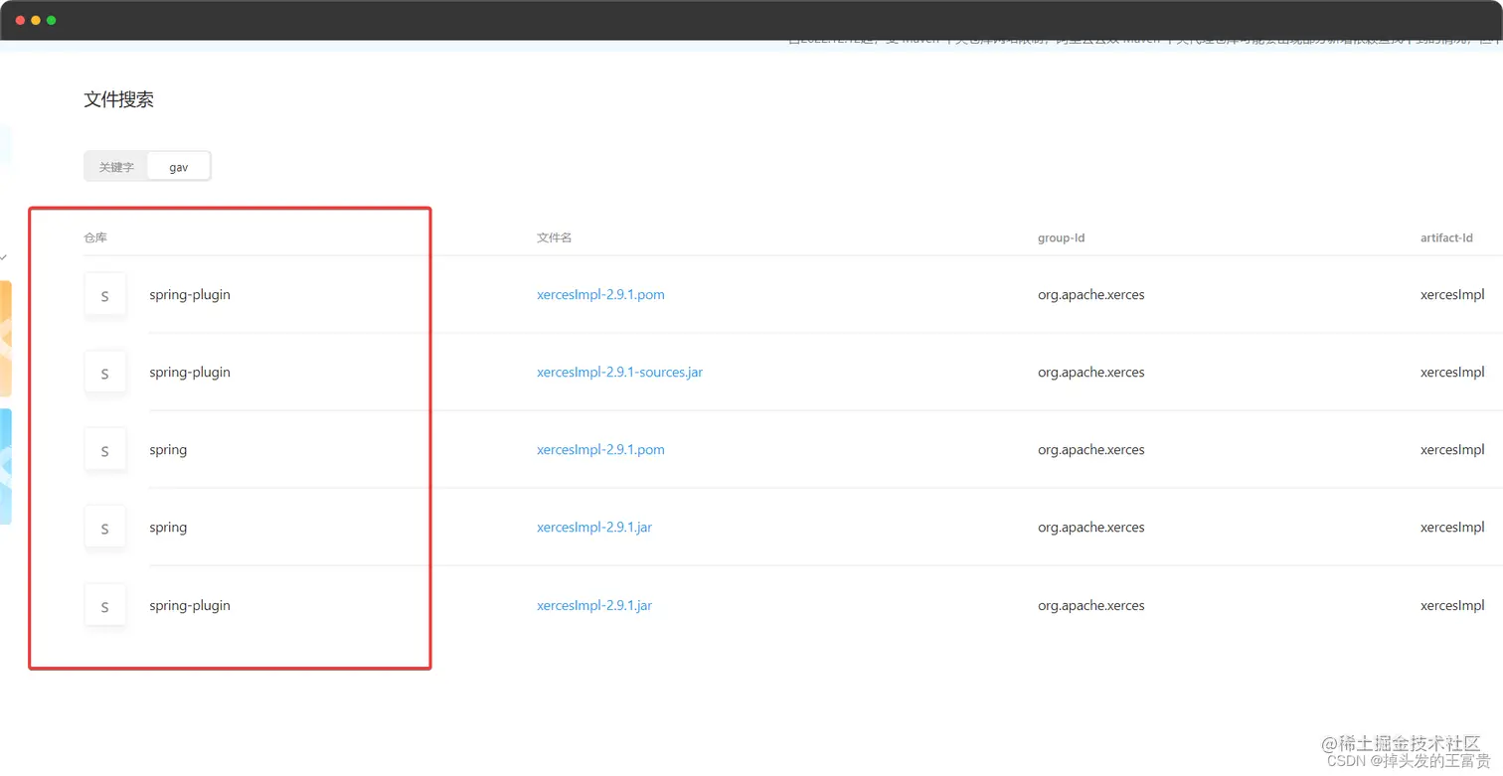Select spring-plugin text in the sources.jar row
Image resolution: width=1503 pixels, height=776 pixels.
[x=190, y=373]
